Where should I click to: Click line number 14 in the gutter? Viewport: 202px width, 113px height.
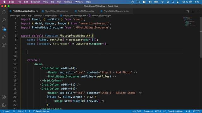(x=15, y=73)
